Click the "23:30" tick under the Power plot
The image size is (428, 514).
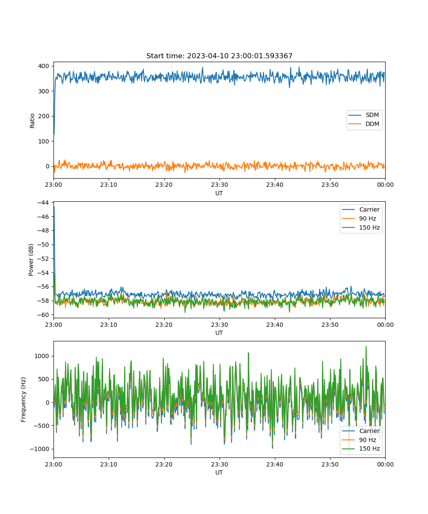219,325
